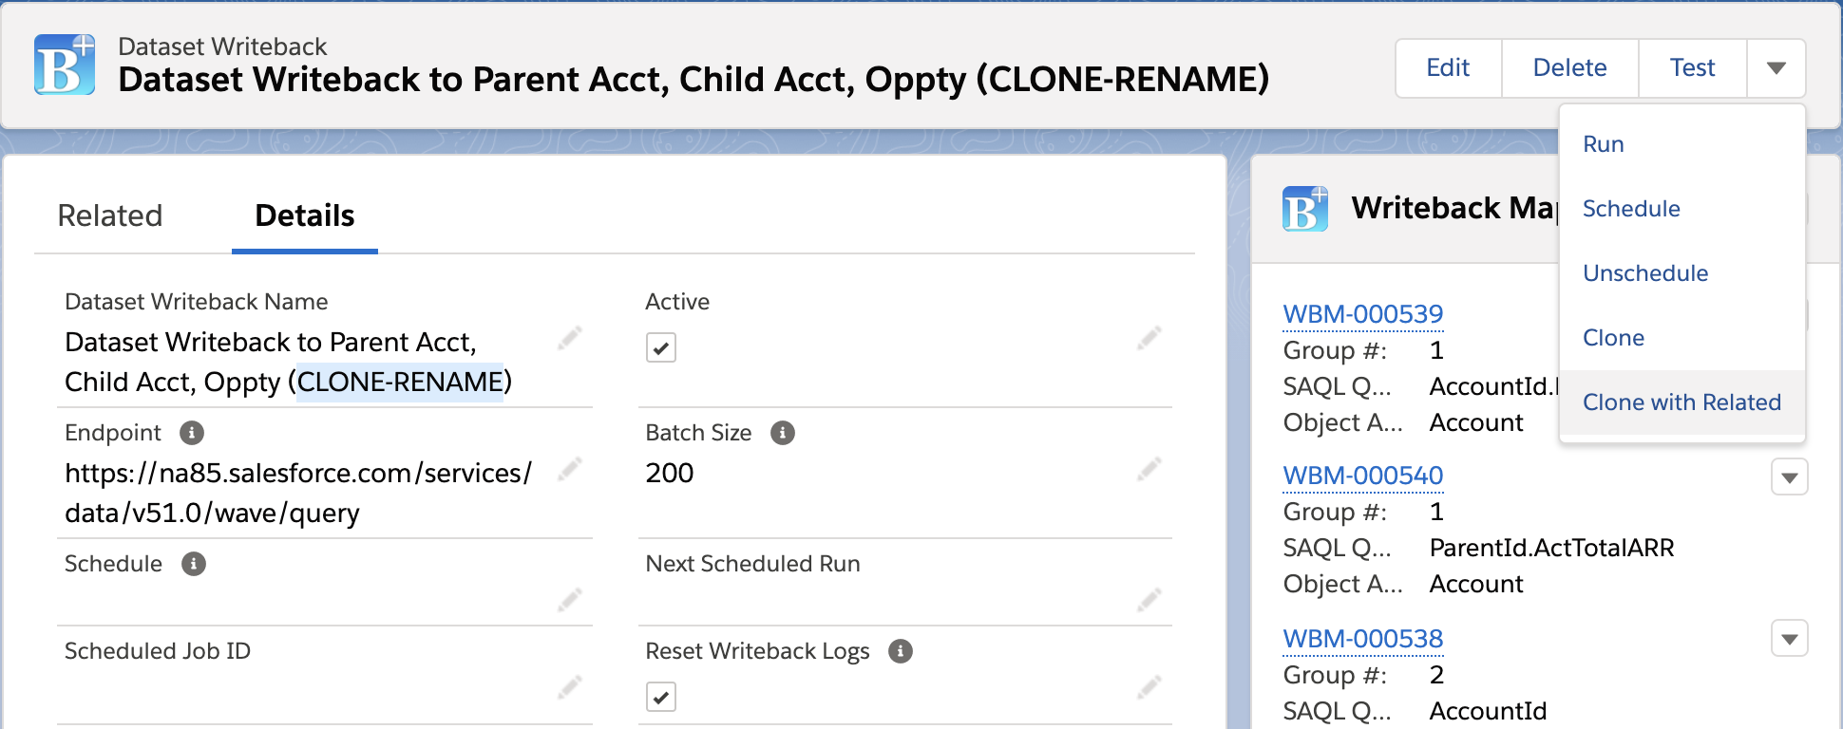The image size is (1843, 729).
Task: Open the row actions dropdown for WBM-000540
Action: (x=1789, y=477)
